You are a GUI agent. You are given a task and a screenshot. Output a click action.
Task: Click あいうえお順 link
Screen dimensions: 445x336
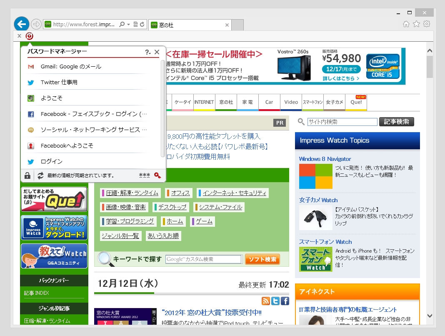click(x=163, y=236)
